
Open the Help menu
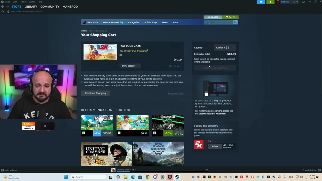coord(40,2)
